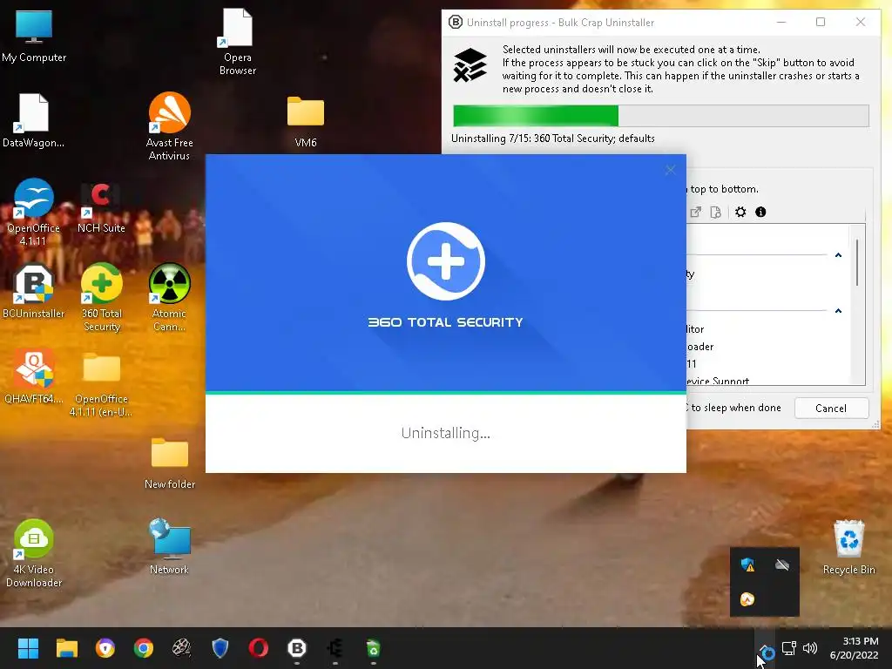Select the 360 Total Security desktop shortcut
The height and width of the screenshot is (669, 892).
pos(101,297)
